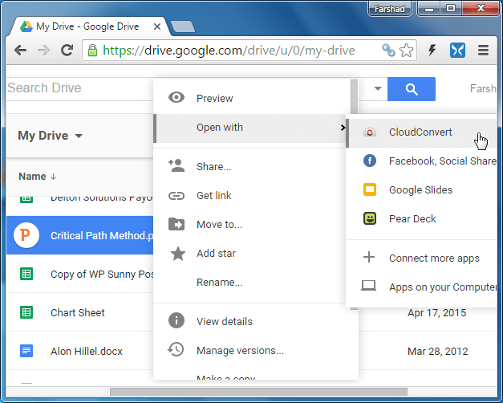Click the eye Preview icon
This screenshot has width=503, height=403.
[x=176, y=97]
